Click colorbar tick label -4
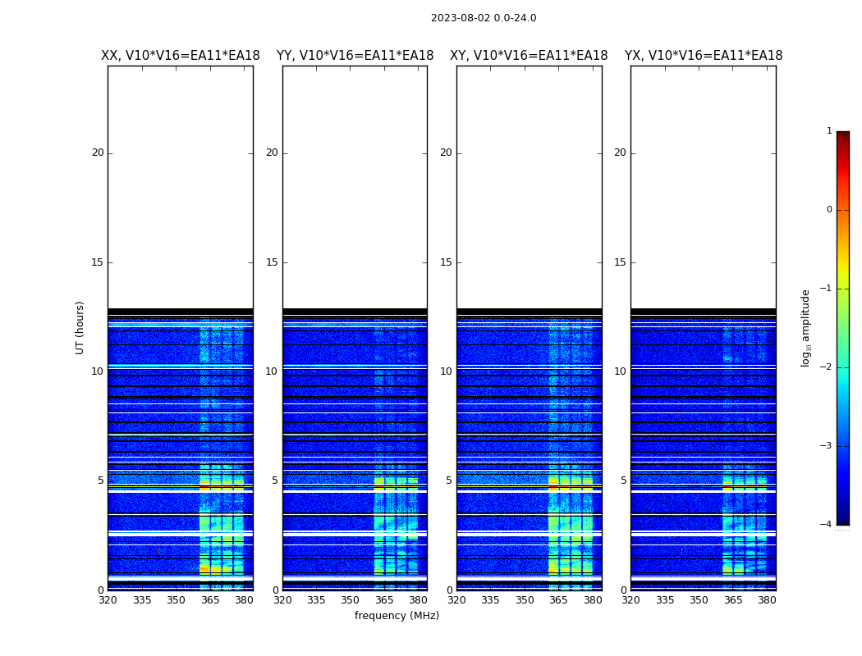 [x=827, y=525]
